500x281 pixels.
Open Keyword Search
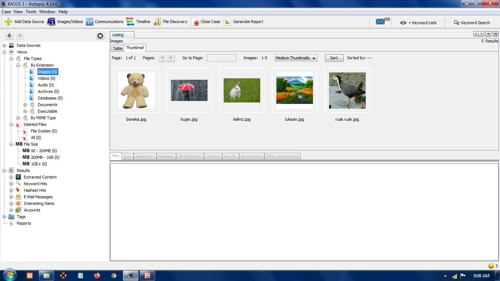(x=471, y=23)
